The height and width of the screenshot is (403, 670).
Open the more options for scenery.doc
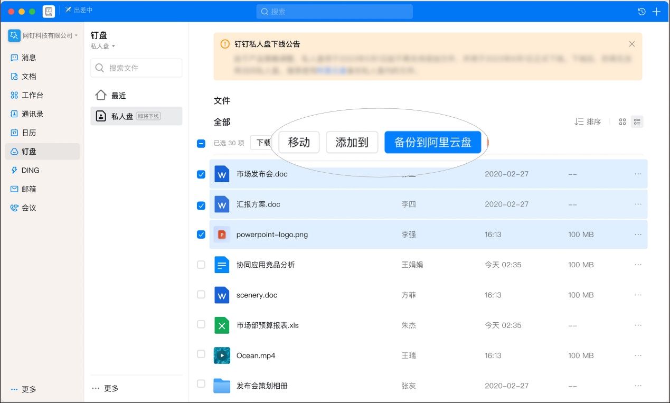(638, 295)
